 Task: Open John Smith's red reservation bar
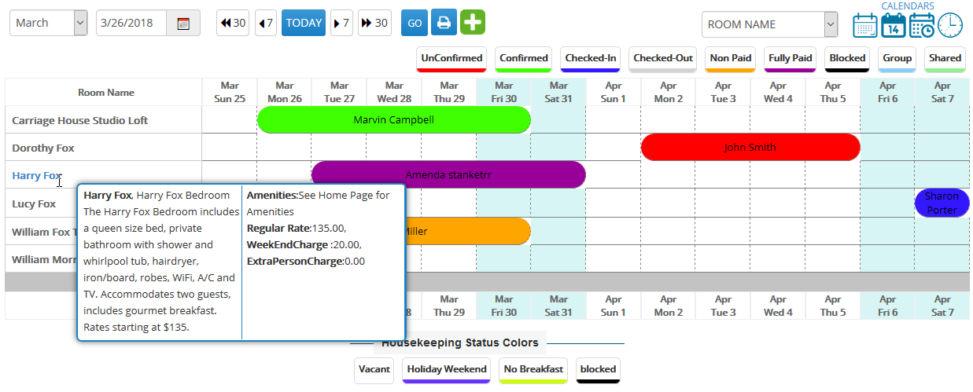point(750,147)
